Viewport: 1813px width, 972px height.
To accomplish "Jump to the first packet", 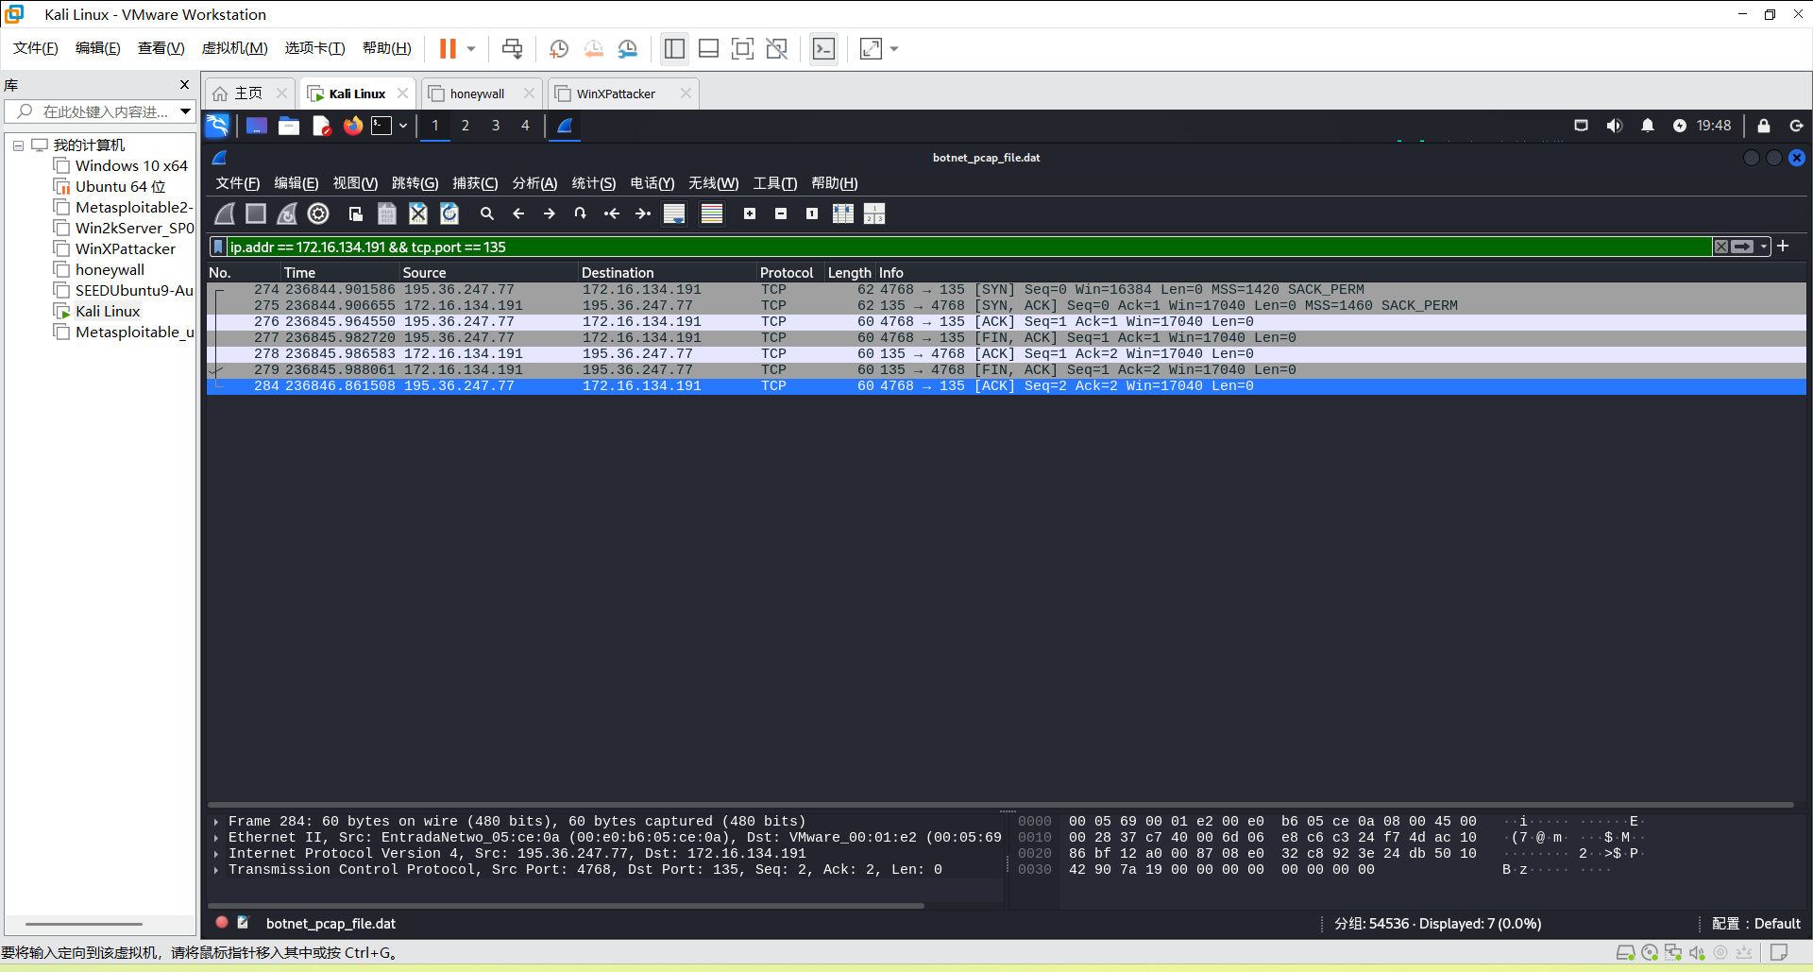I will point(612,214).
